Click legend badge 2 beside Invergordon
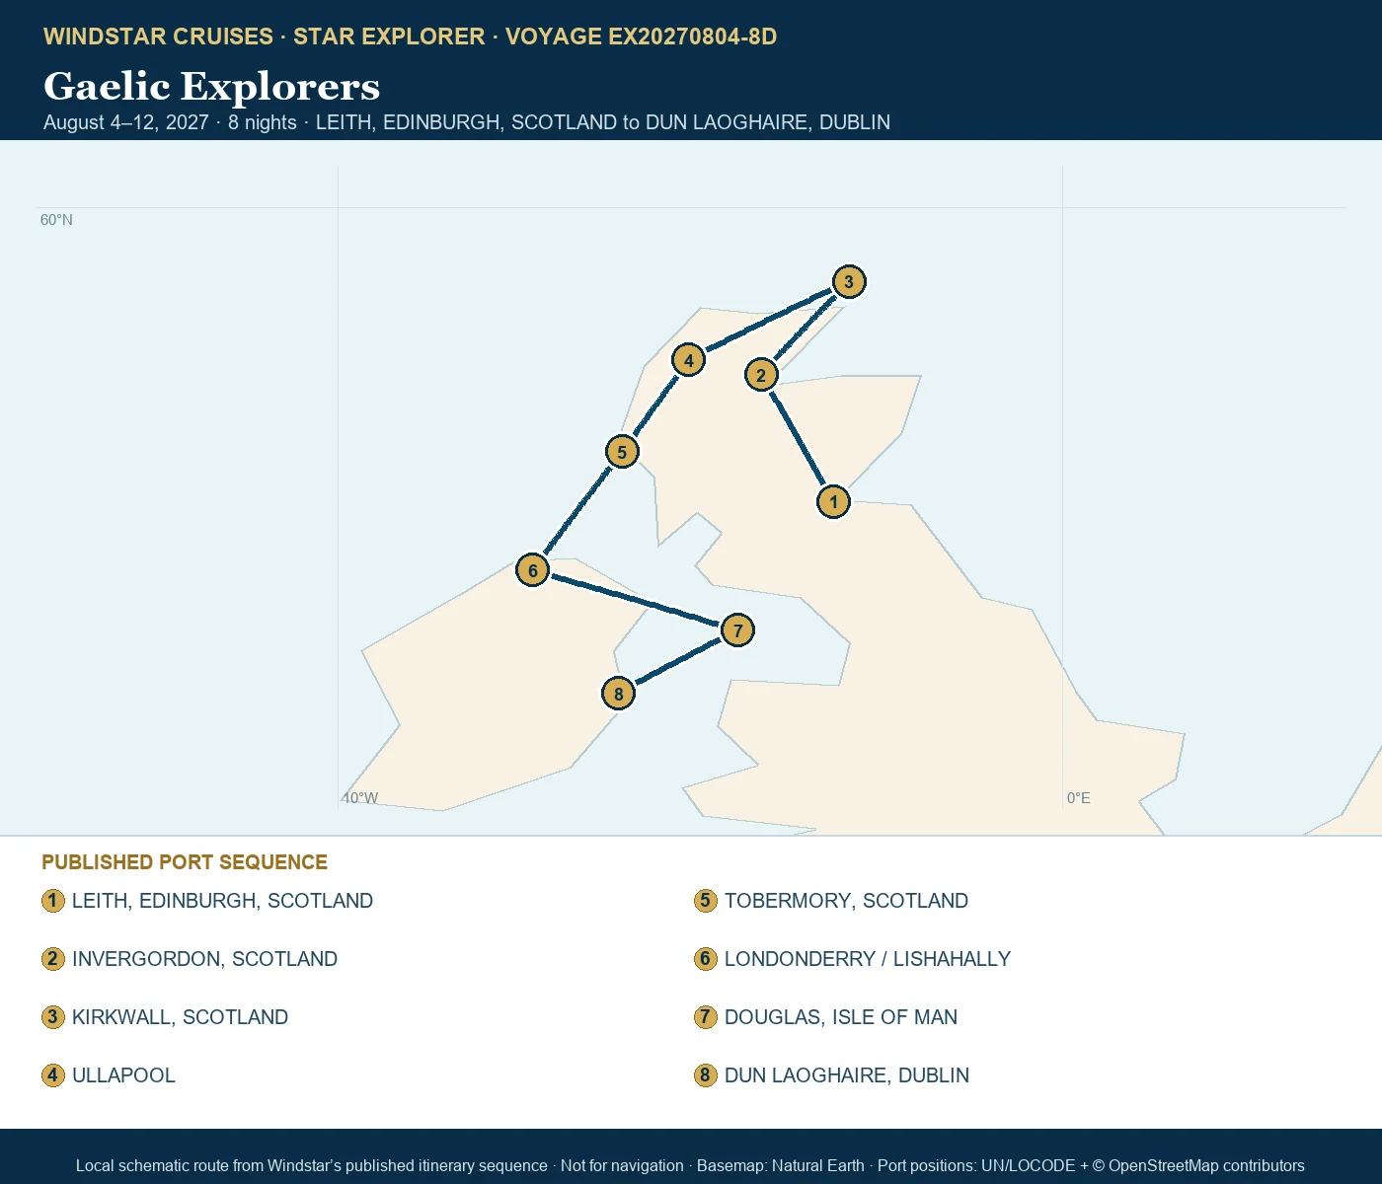This screenshot has height=1184, width=1382. (53, 959)
